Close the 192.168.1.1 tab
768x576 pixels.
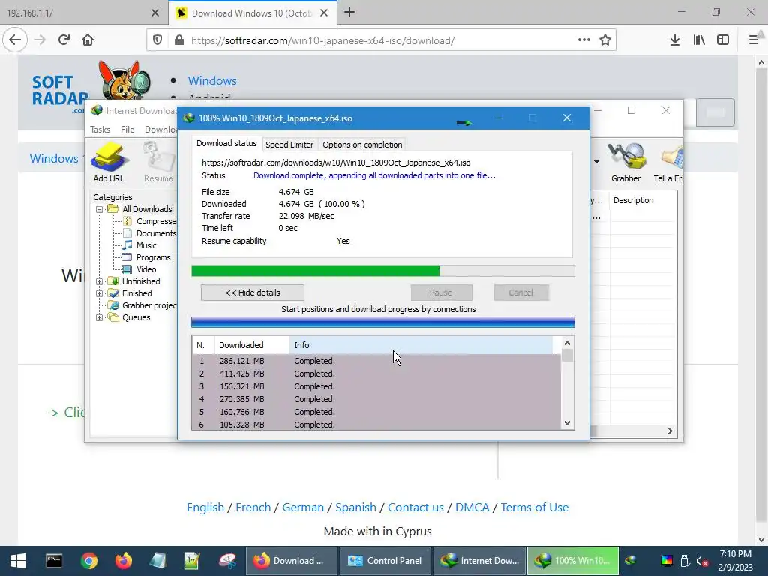click(155, 13)
